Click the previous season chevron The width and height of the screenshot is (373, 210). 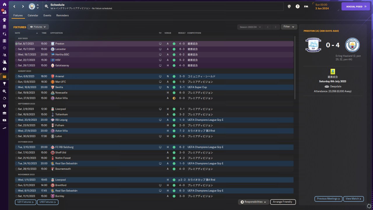268,27
